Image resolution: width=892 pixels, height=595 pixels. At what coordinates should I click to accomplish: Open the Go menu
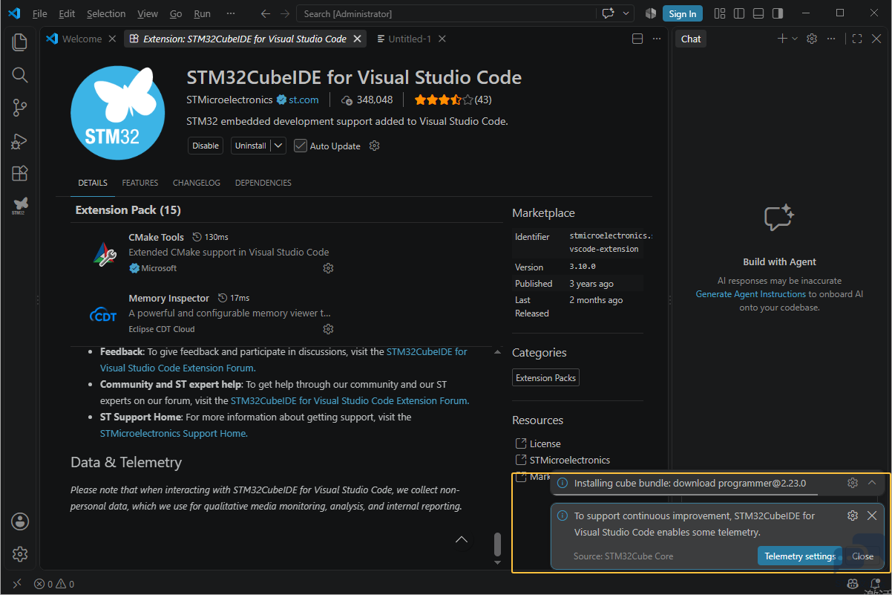click(176, 13)
